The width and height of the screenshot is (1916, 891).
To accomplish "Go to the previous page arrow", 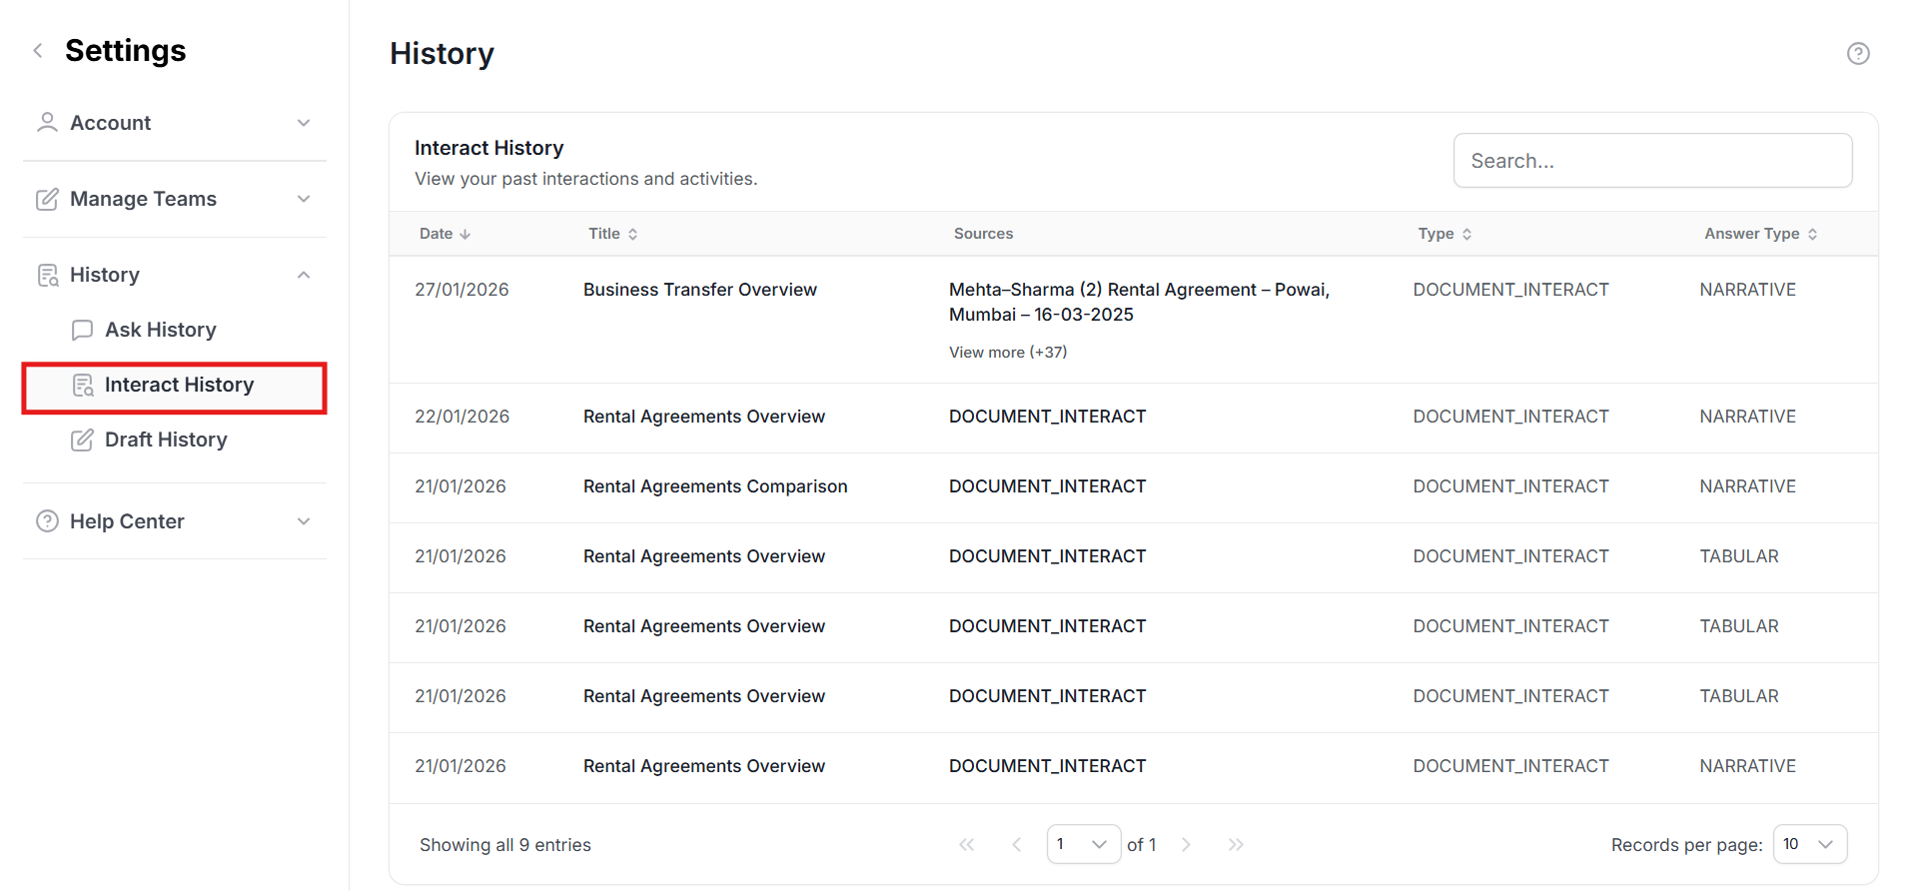I will pos(1016,845).
